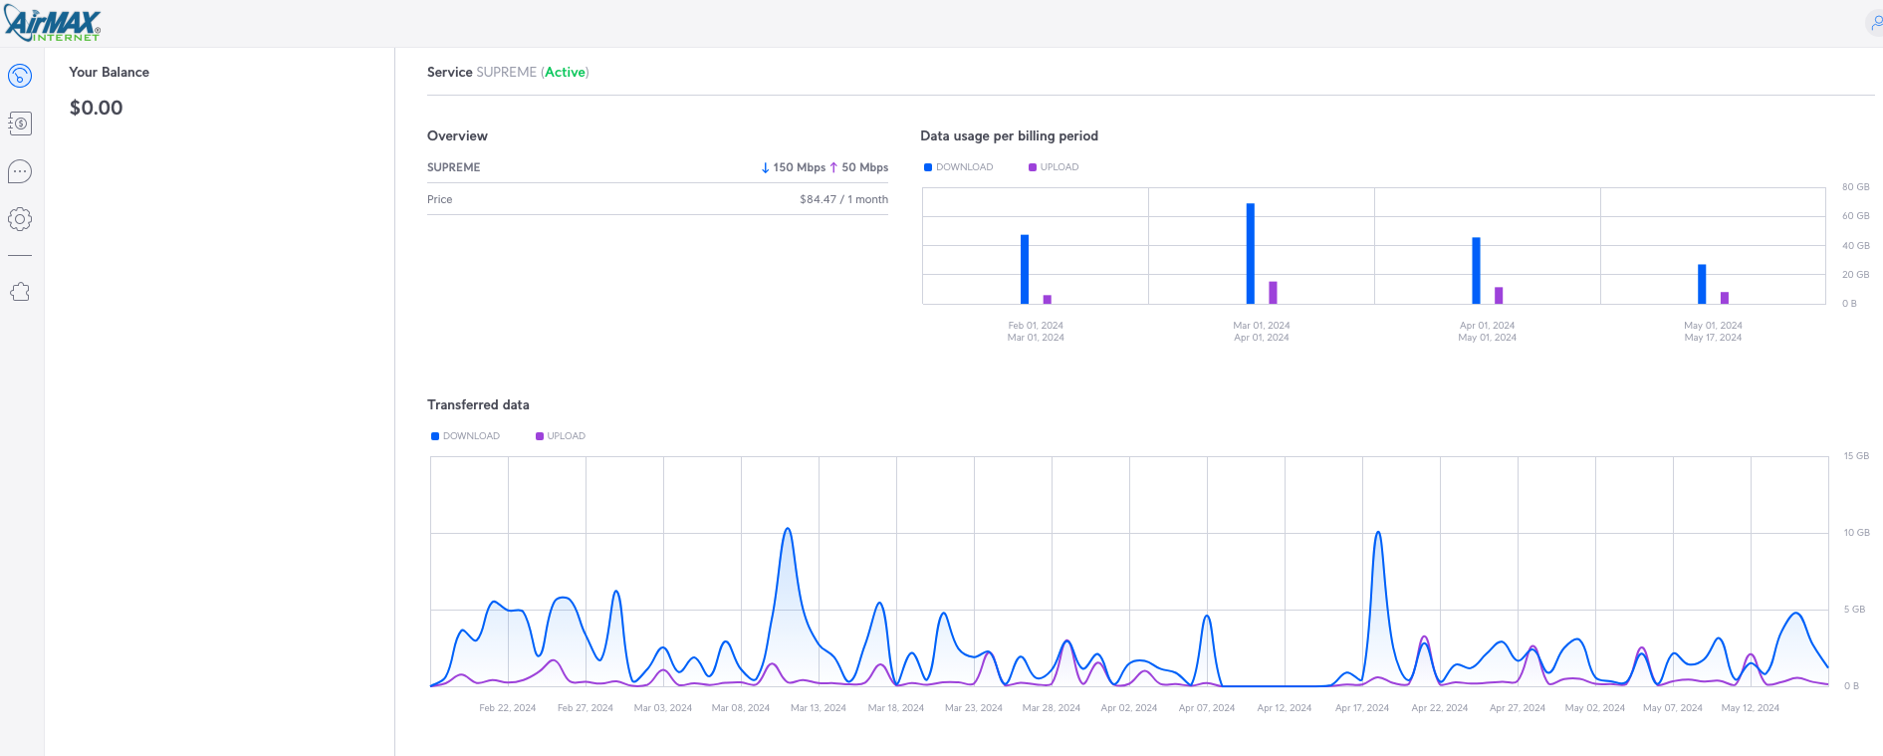Click the Mar 13 download peak on line chart
Viewport: 1883px width, 756px height.
788,529
